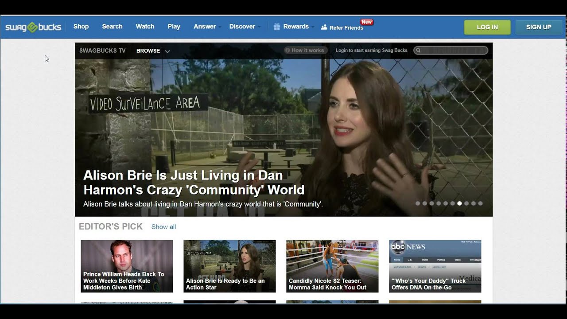Click the magnifier icon in the TV search box
The image size is (567, 319).
point(418,51)
